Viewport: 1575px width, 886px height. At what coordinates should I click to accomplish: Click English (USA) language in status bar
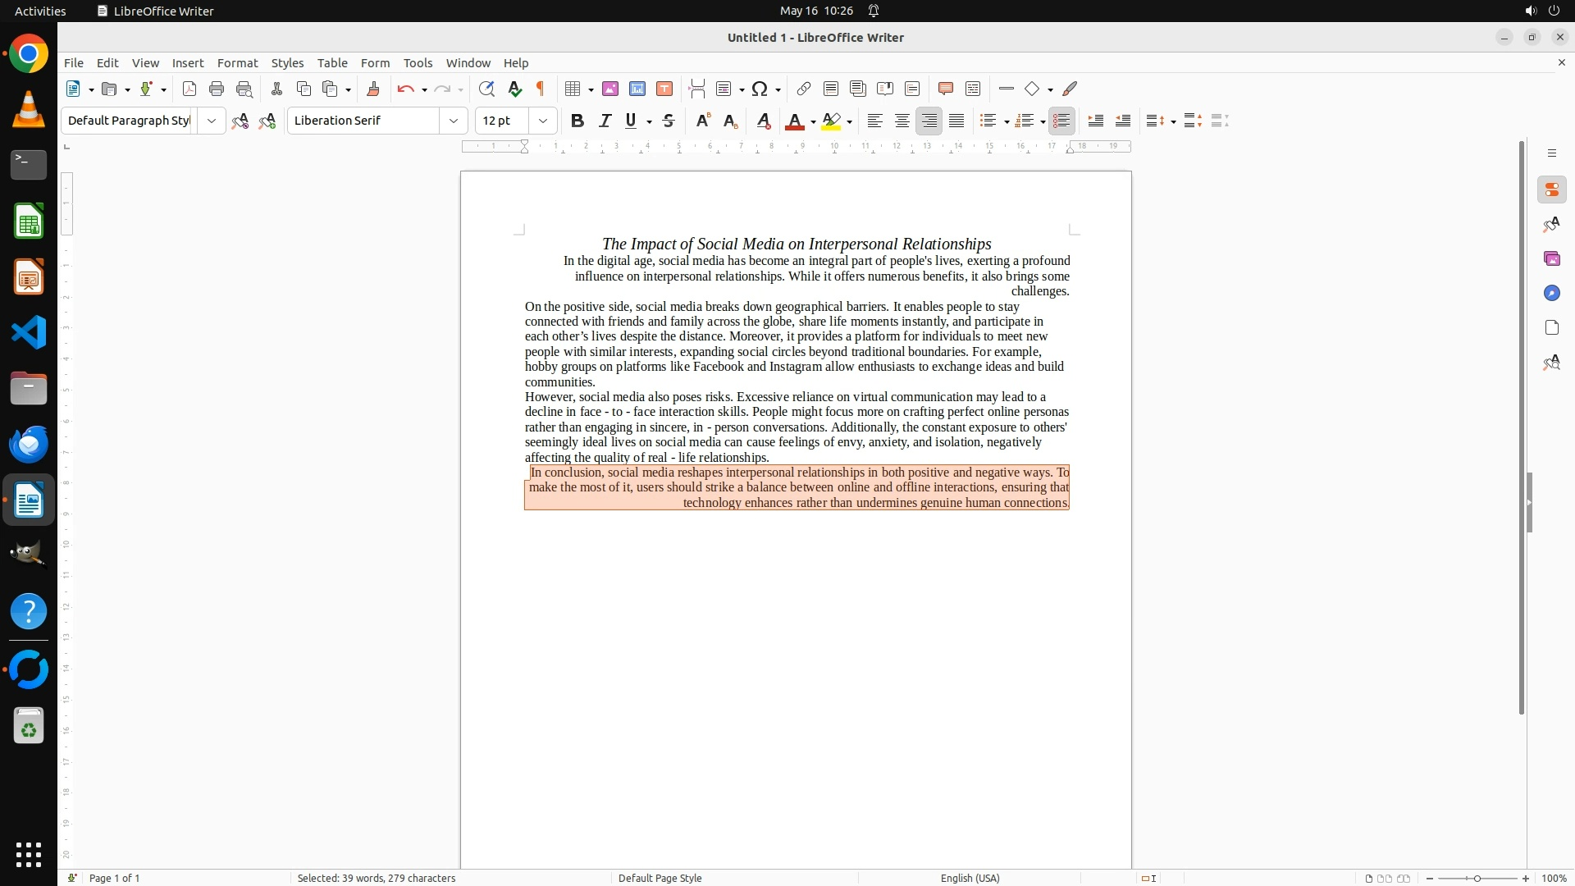click(970, 878)
